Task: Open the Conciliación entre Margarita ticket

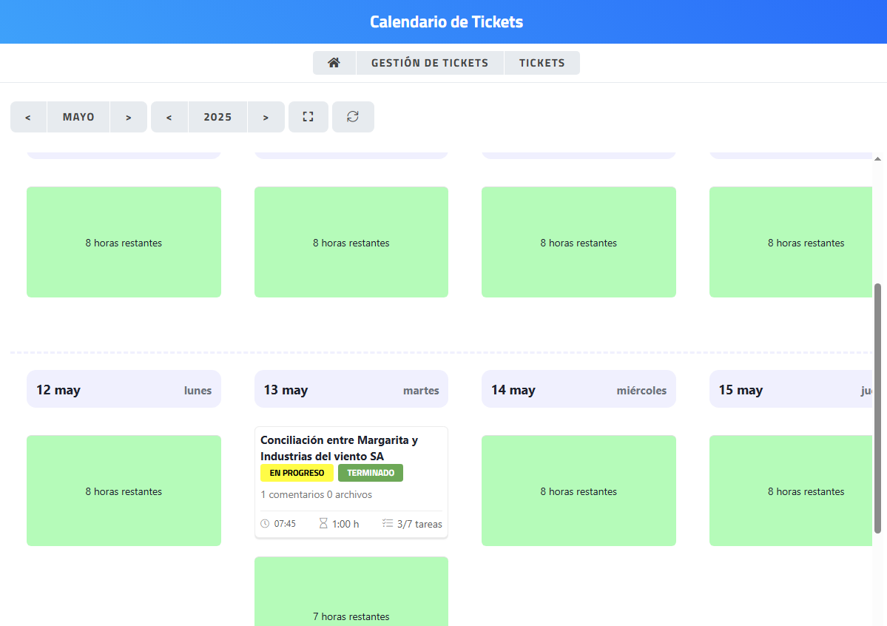Action: pos(339,448)
